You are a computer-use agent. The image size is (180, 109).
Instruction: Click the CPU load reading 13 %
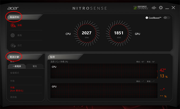coord(164,76)
